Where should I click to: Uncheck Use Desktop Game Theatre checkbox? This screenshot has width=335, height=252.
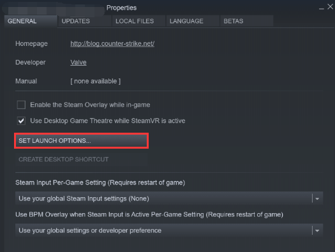click(x=21, y=121)
